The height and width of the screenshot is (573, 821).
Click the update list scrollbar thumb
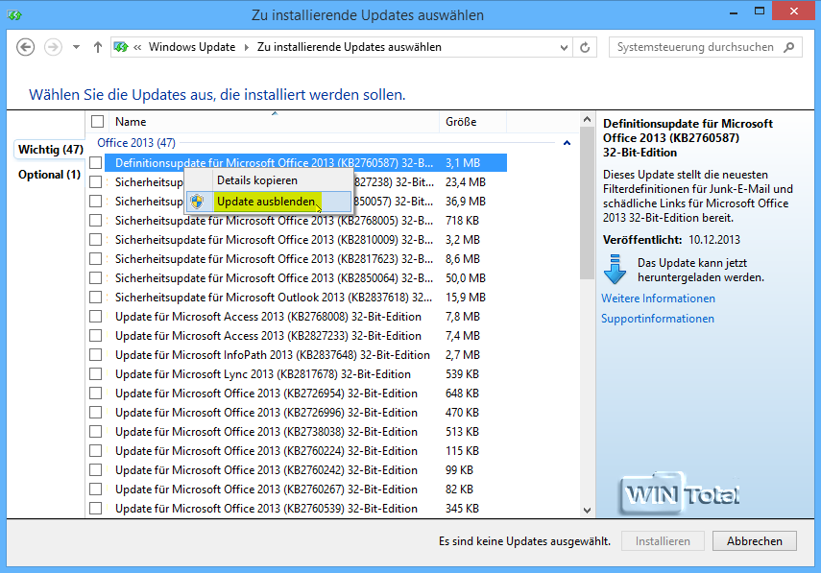point(587,204)
